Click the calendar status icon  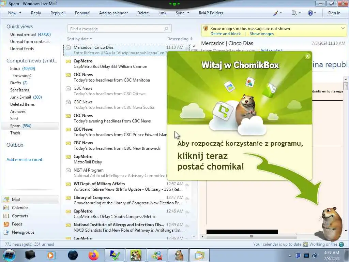[x=305, y=244]
